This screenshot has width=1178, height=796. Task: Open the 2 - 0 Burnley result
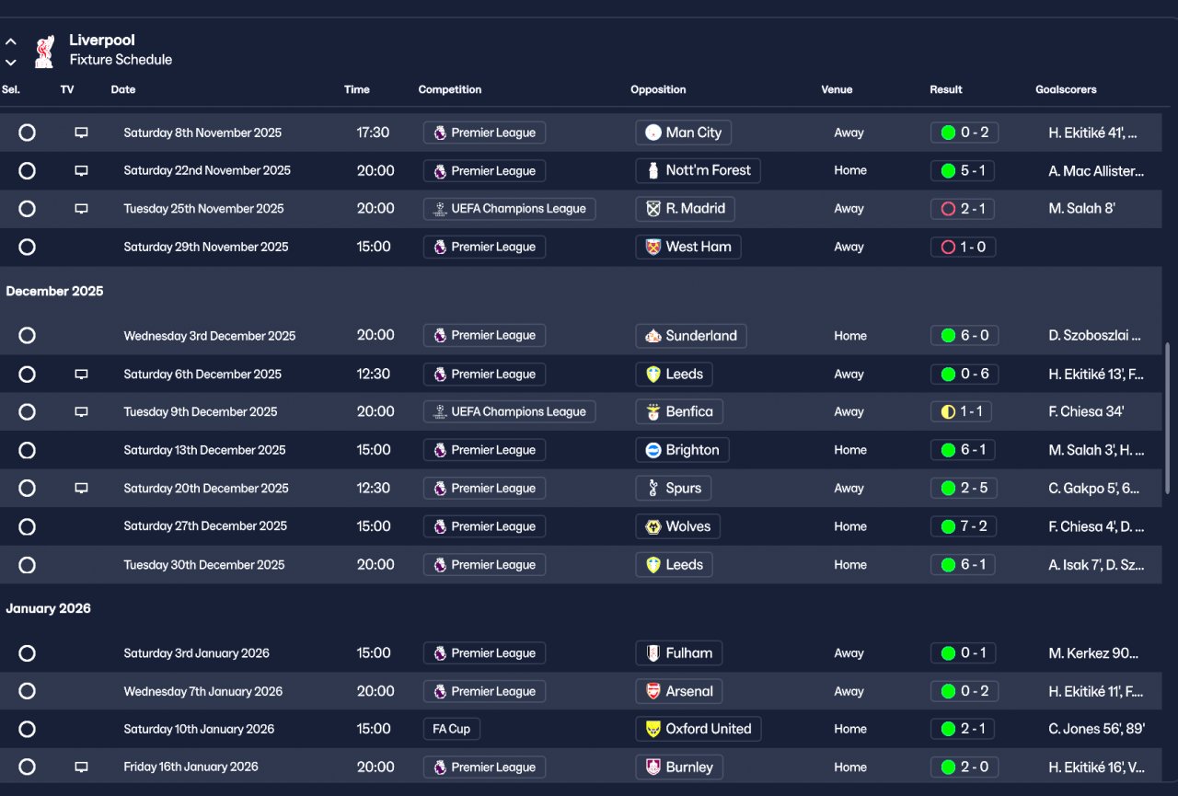tap(964, 767)
